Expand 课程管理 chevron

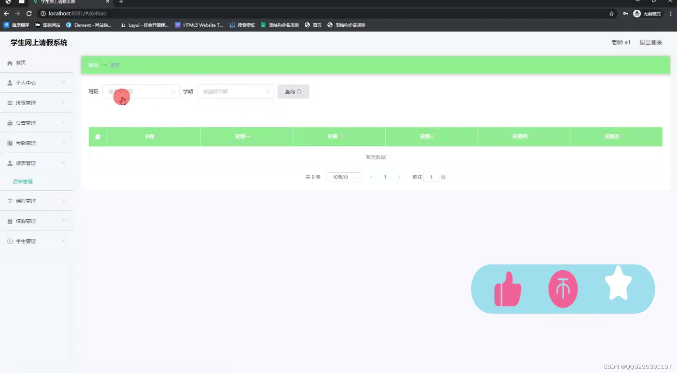64,200
